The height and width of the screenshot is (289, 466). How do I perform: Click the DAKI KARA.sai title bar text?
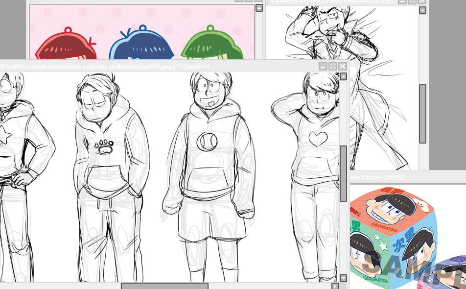(x=332, y=1)
